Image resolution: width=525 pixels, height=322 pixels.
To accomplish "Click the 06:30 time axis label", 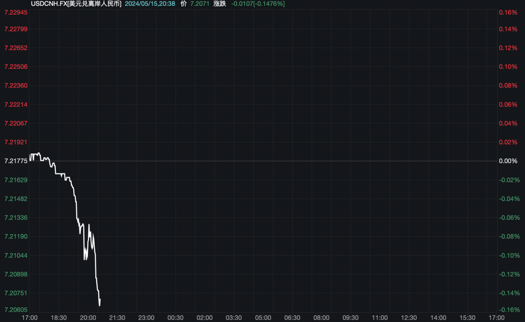I will (292, 318).
